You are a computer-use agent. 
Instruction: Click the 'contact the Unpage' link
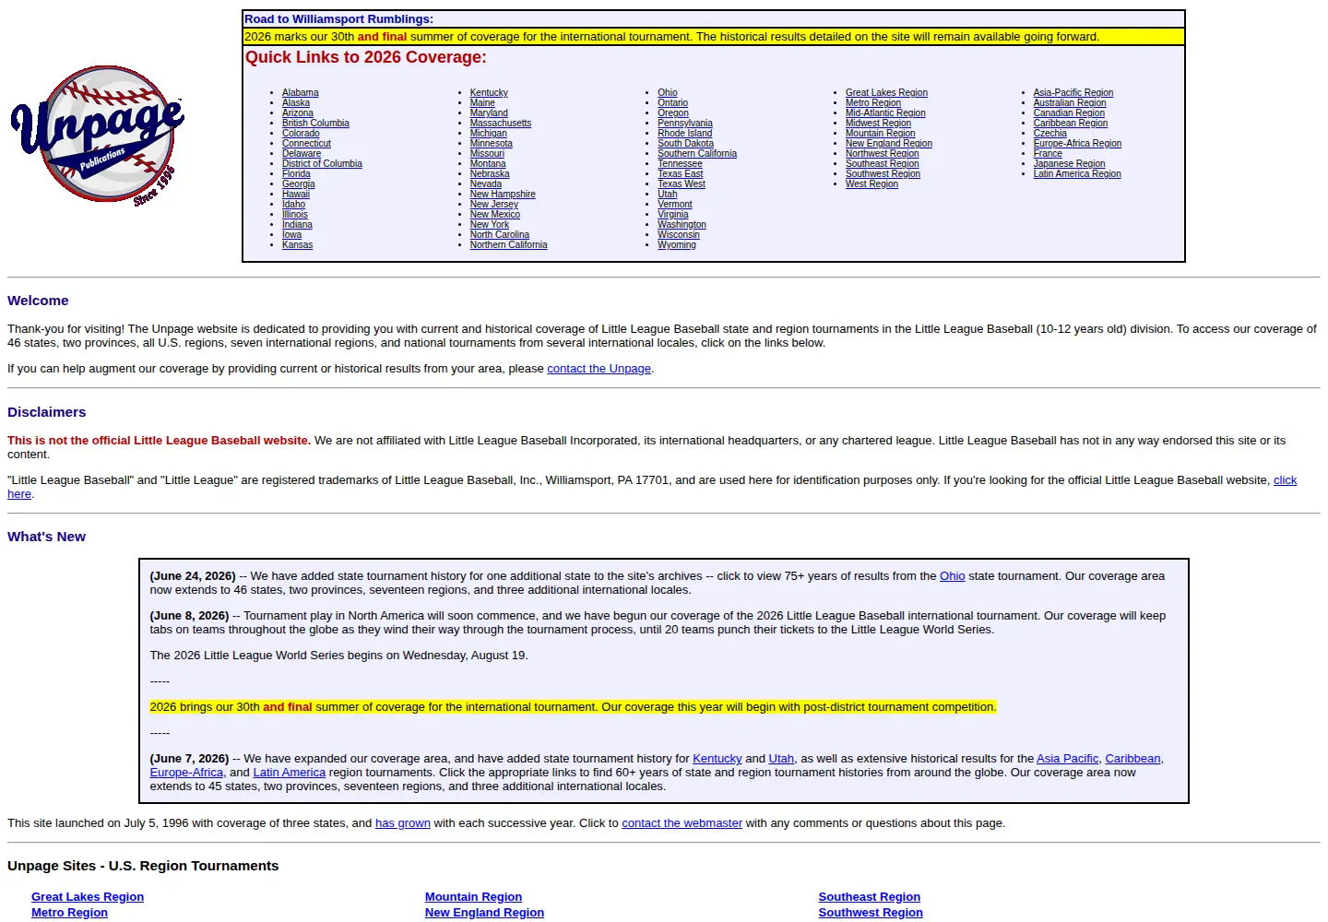(599, 369)
